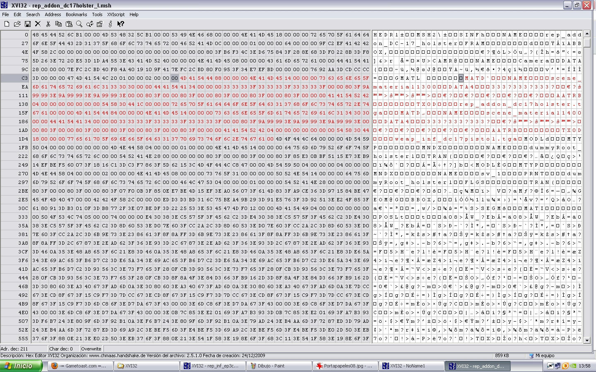
Task: Click the Copy toolbar icon
Action: tap(58, 24)
